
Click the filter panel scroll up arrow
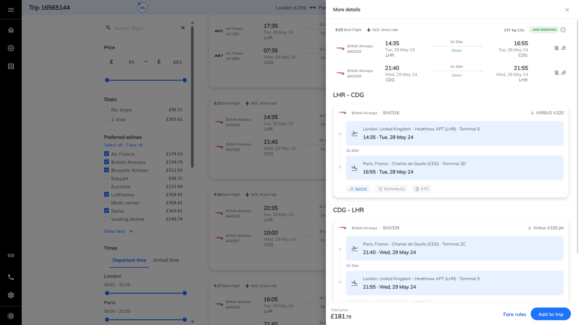pos(192,23)
